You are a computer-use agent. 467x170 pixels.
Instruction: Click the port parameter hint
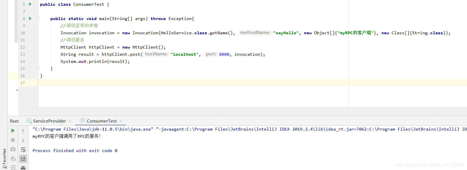click(x=211, y=54)
